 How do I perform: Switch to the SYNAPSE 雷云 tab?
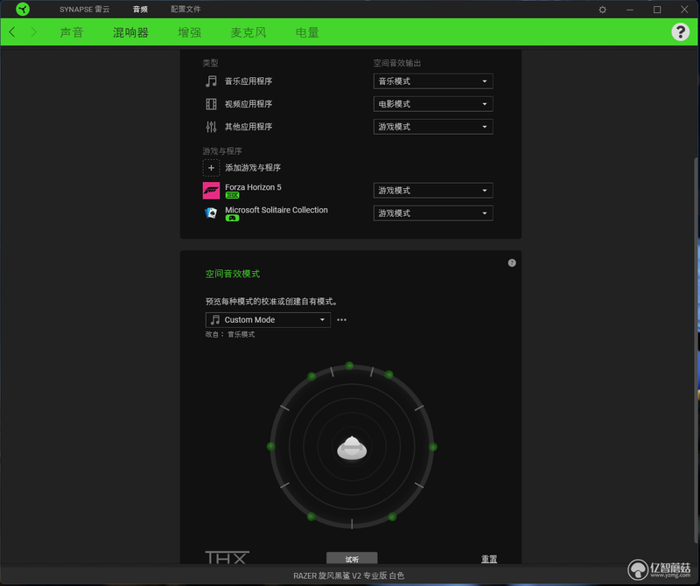84,10
